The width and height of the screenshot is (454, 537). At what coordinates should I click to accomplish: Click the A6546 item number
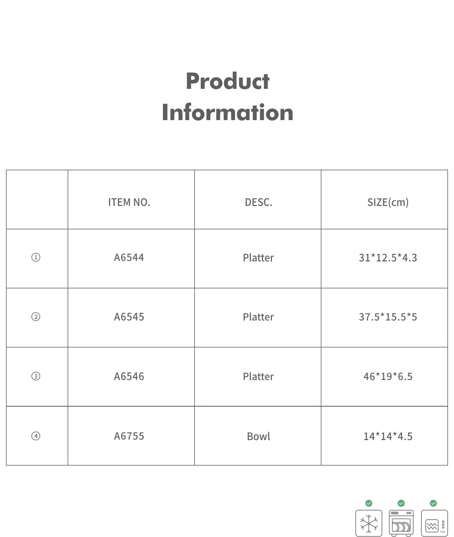[129, 377]
